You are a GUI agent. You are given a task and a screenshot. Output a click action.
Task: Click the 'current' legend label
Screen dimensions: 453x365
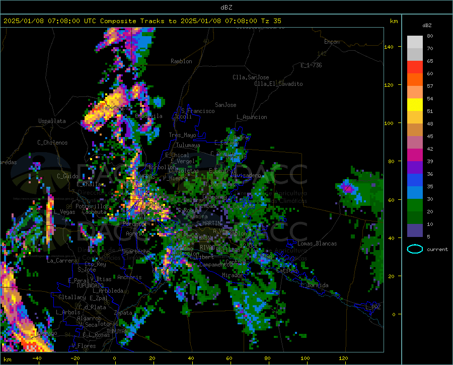437,249
